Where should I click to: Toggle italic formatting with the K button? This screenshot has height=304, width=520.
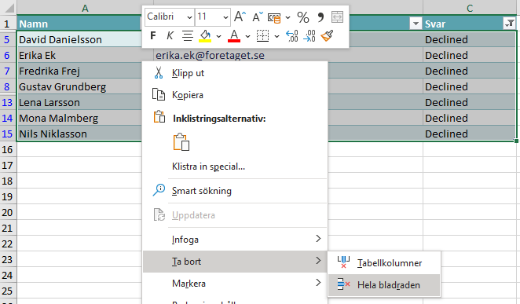(170, 35)
